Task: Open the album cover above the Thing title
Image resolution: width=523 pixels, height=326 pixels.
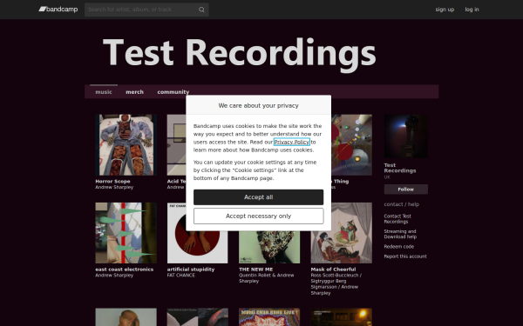Action: (x=352, y=145)
